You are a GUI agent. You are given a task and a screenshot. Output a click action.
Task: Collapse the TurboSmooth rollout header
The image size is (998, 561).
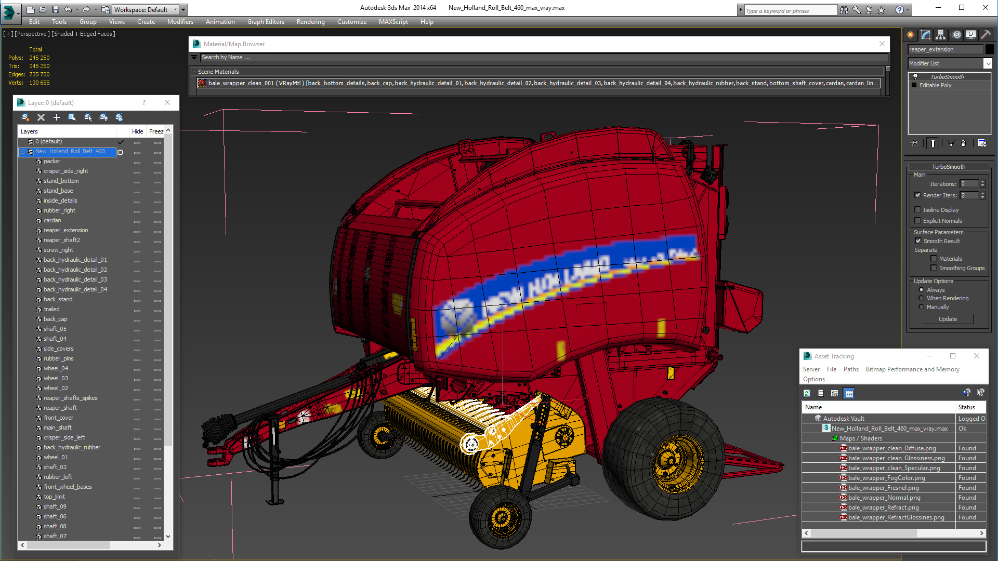tap(948, 167)
